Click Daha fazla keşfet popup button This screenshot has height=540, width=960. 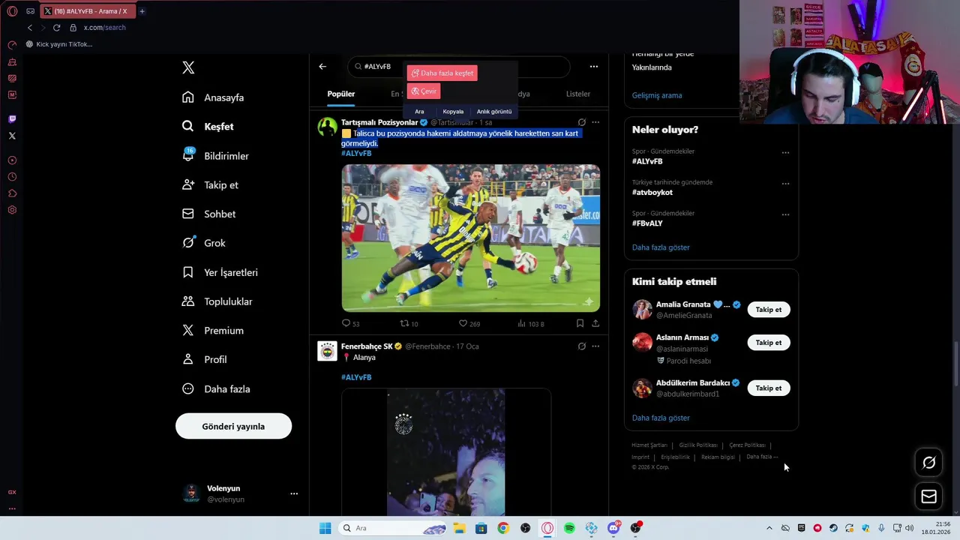point(442,73)
